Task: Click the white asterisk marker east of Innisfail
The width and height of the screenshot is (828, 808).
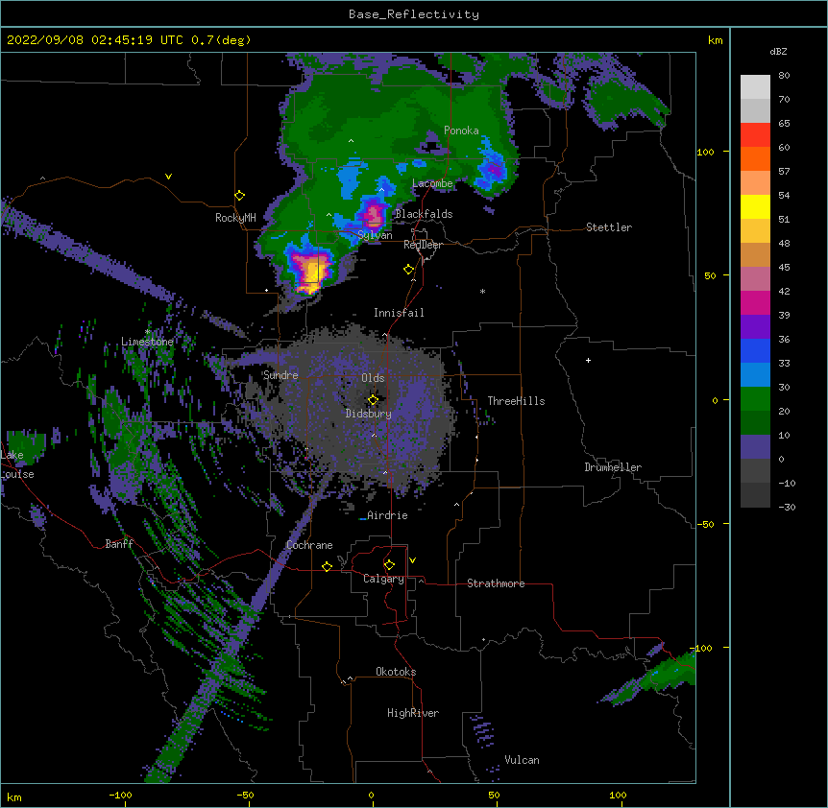Action: (x=482, y=291)
